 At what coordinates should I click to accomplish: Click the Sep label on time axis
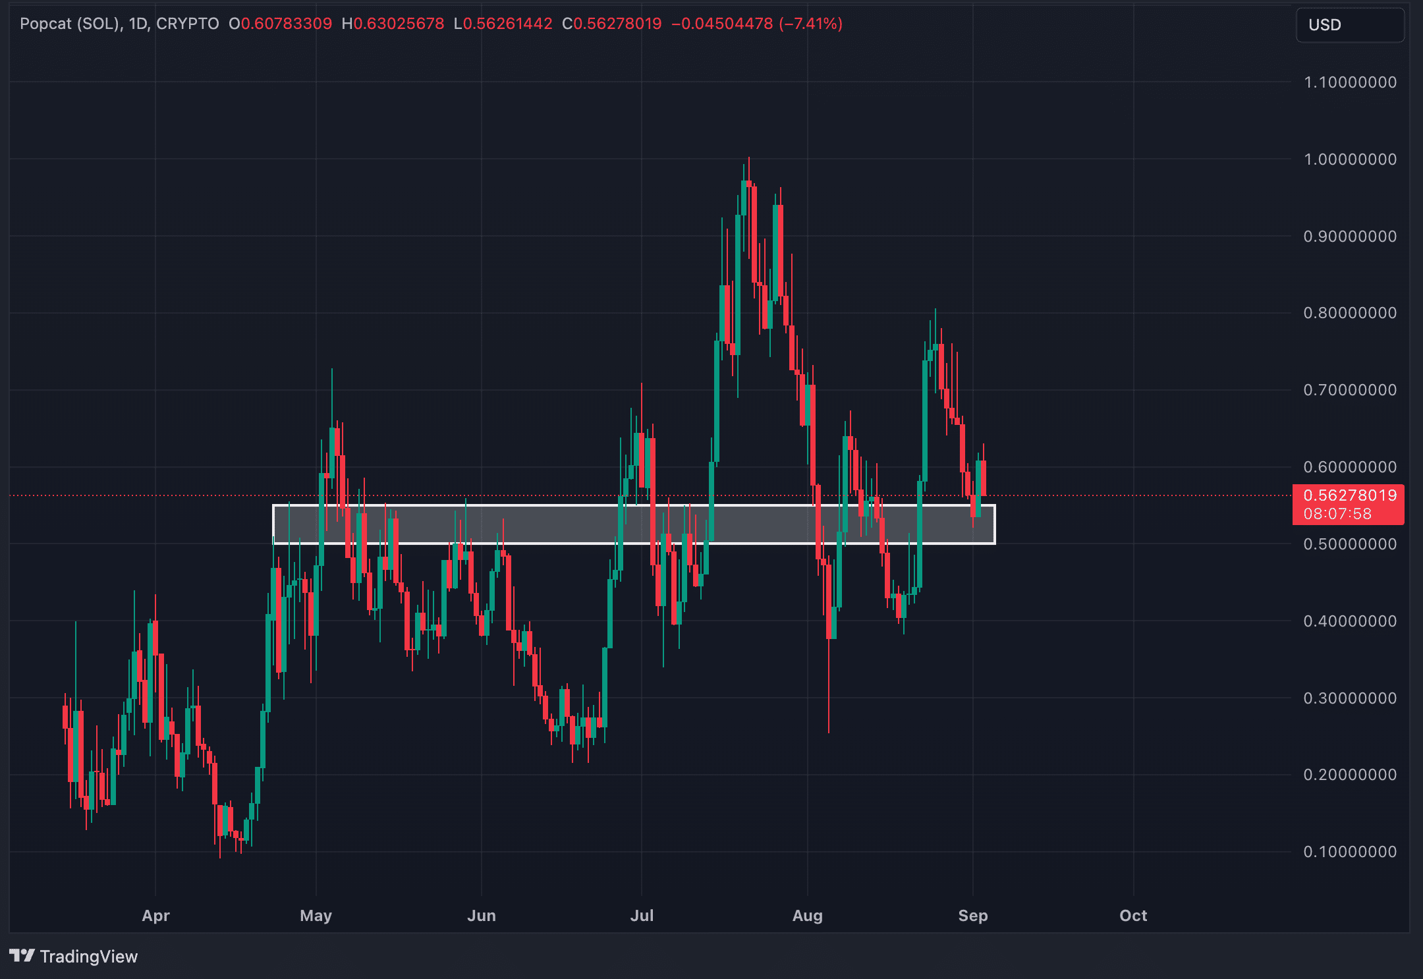973,916
